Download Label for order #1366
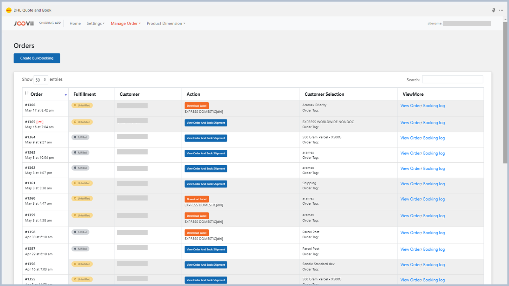Screen dimensions: 509x286 point(197,106)
